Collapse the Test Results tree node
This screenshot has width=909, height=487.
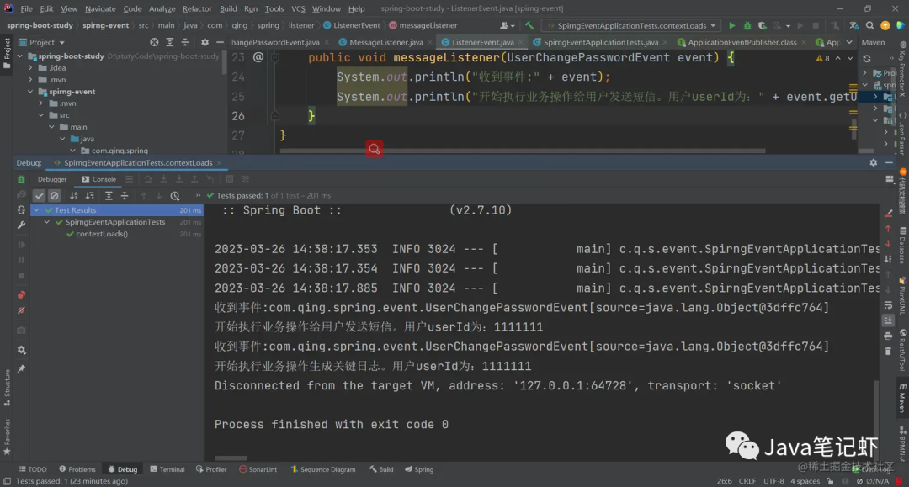[37, 210]
